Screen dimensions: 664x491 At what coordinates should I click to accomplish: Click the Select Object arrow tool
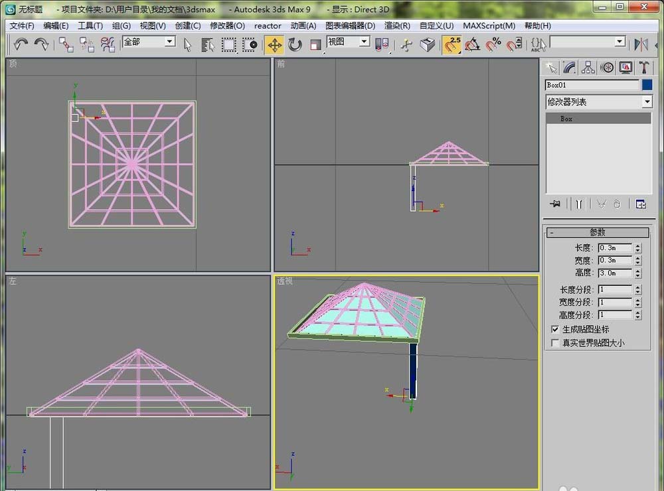[x=188, y=44]
